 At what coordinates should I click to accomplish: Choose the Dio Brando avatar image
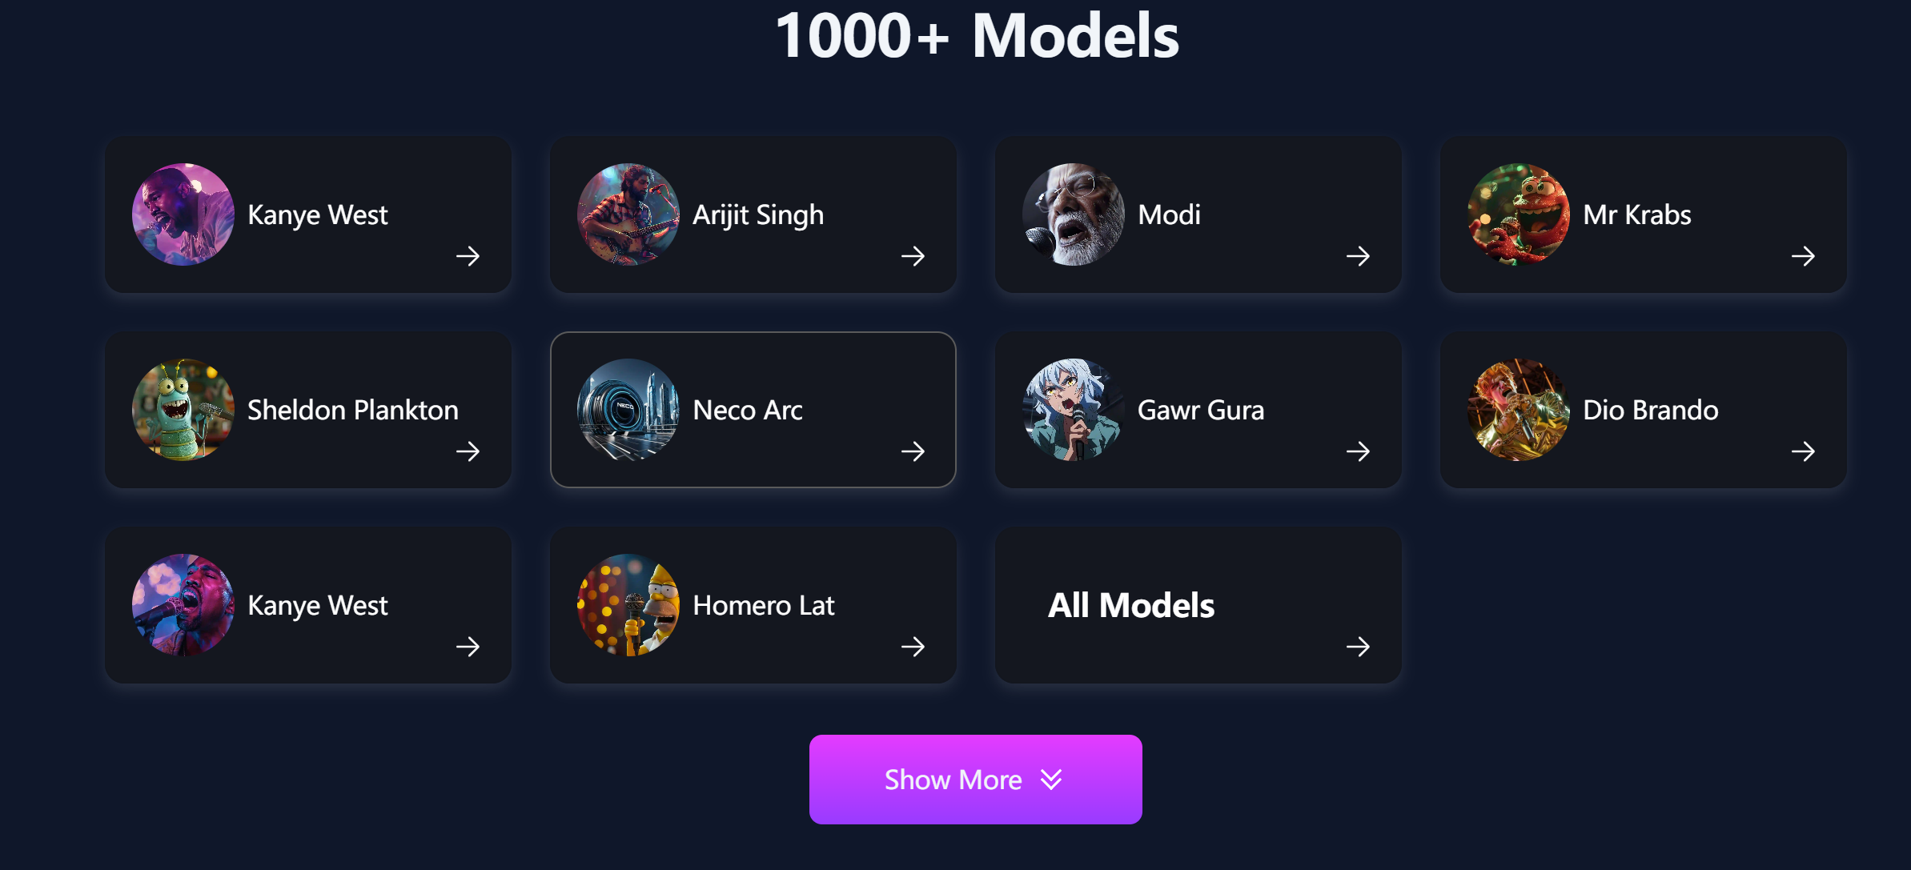(x=1519, y=410)
